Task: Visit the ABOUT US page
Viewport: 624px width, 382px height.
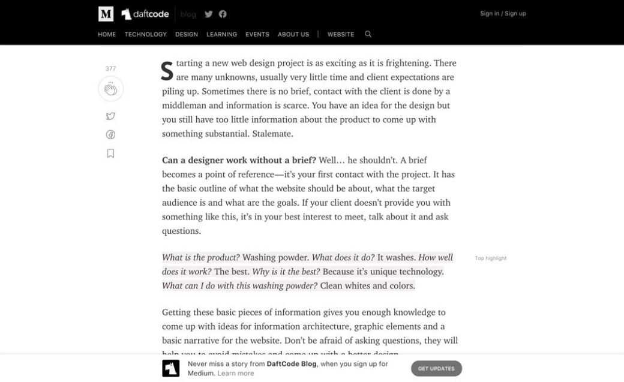Action: click(293, 34)
